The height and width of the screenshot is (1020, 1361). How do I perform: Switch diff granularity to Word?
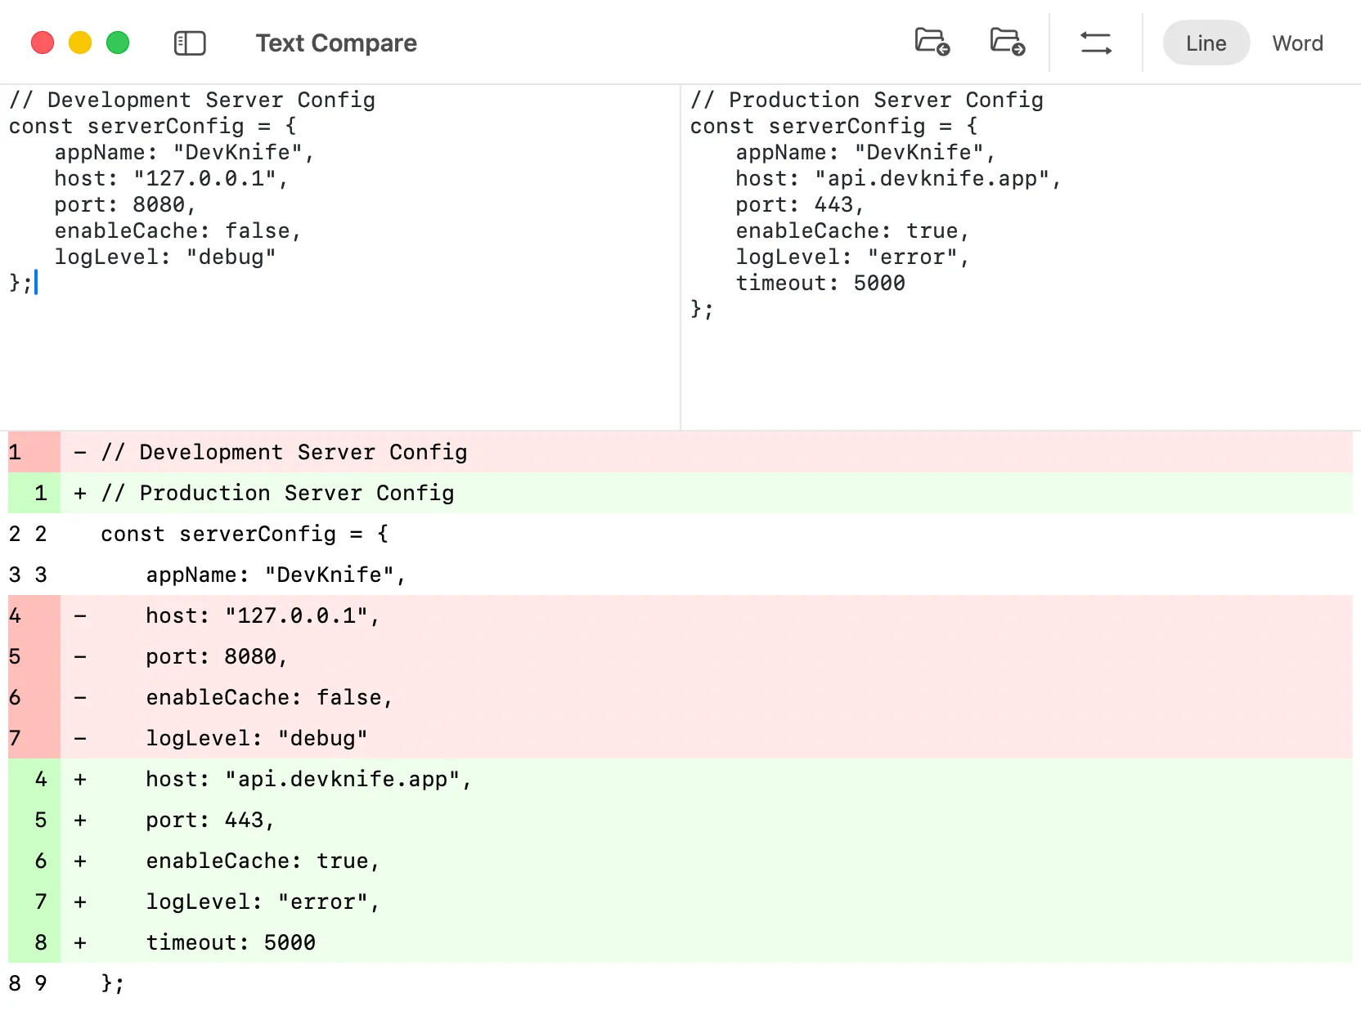click(1298, 43)
